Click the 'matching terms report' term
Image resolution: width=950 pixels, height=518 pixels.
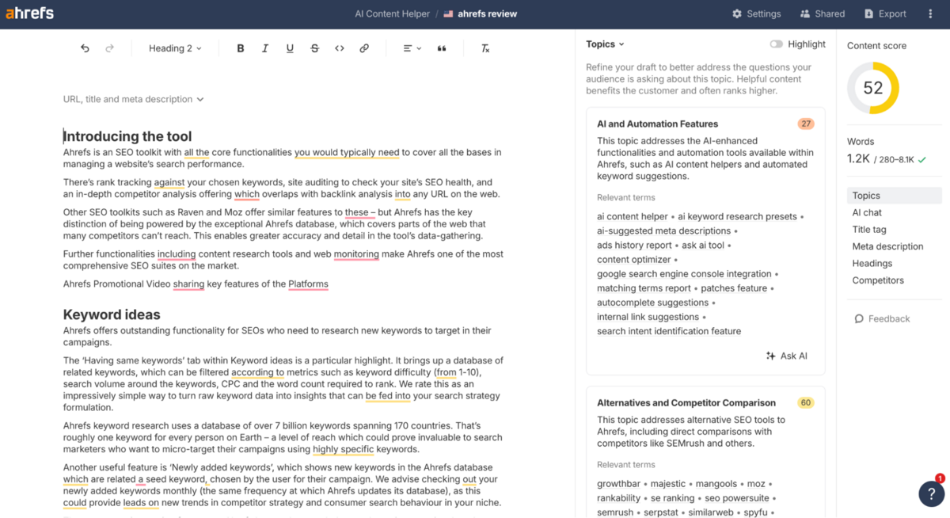(644, 288)
